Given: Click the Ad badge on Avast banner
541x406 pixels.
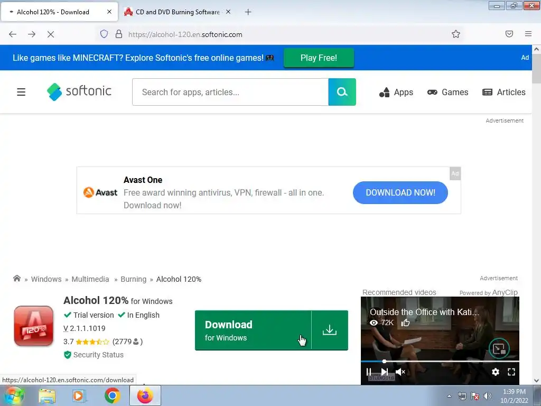Looking at the screenshot, I should point(455,173).
